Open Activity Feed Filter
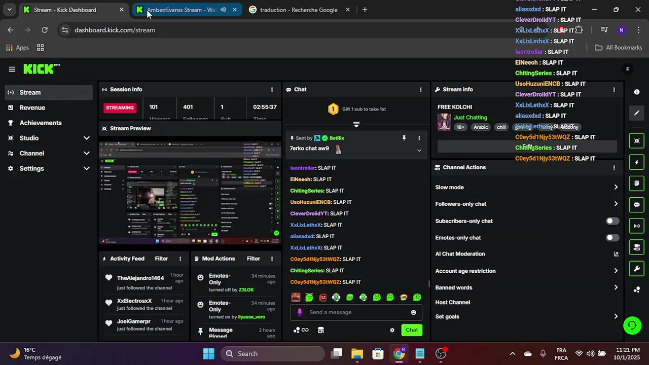Screen dimensions: 649x365 click(161, 259)
